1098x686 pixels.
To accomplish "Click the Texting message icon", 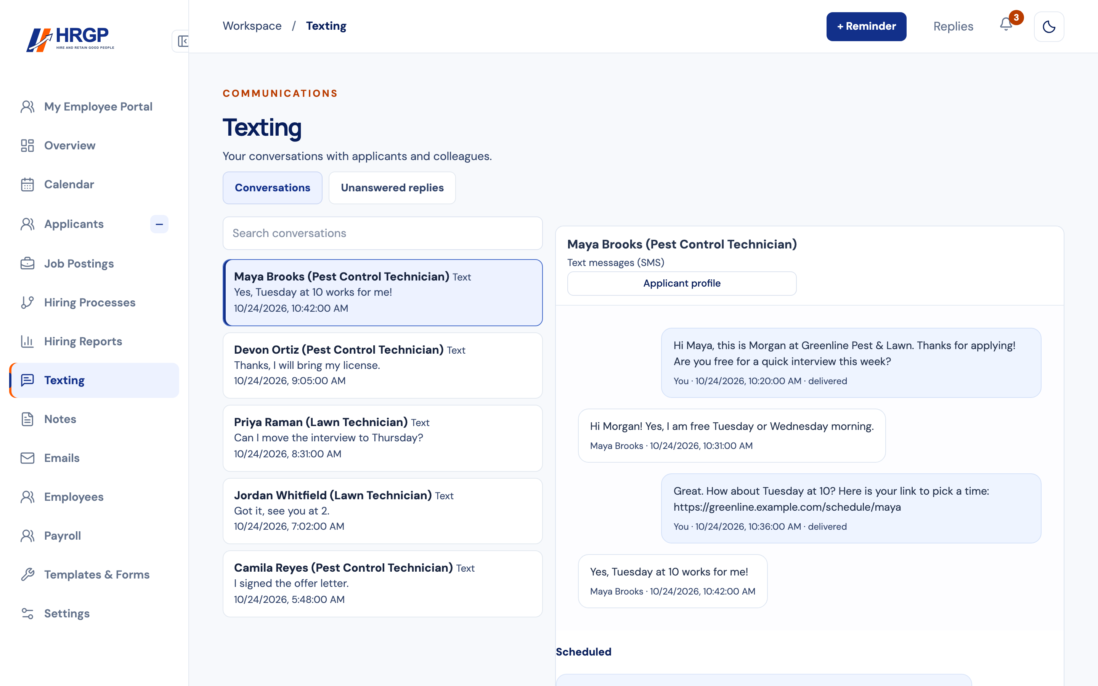I will [x=27, y=380].
